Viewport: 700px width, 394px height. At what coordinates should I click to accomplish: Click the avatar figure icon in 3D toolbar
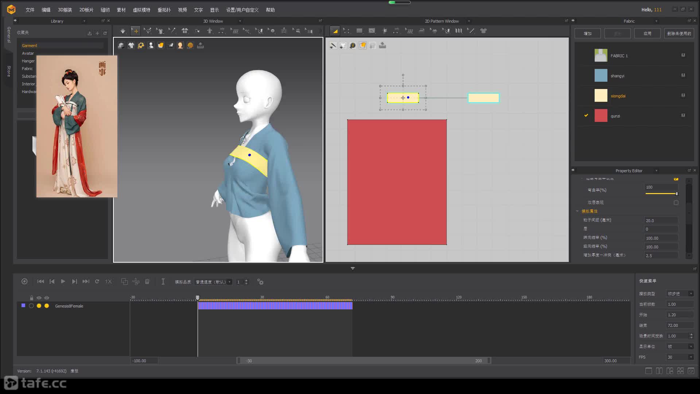click(x=210, y=31)
